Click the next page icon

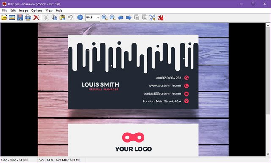[144, 18]
